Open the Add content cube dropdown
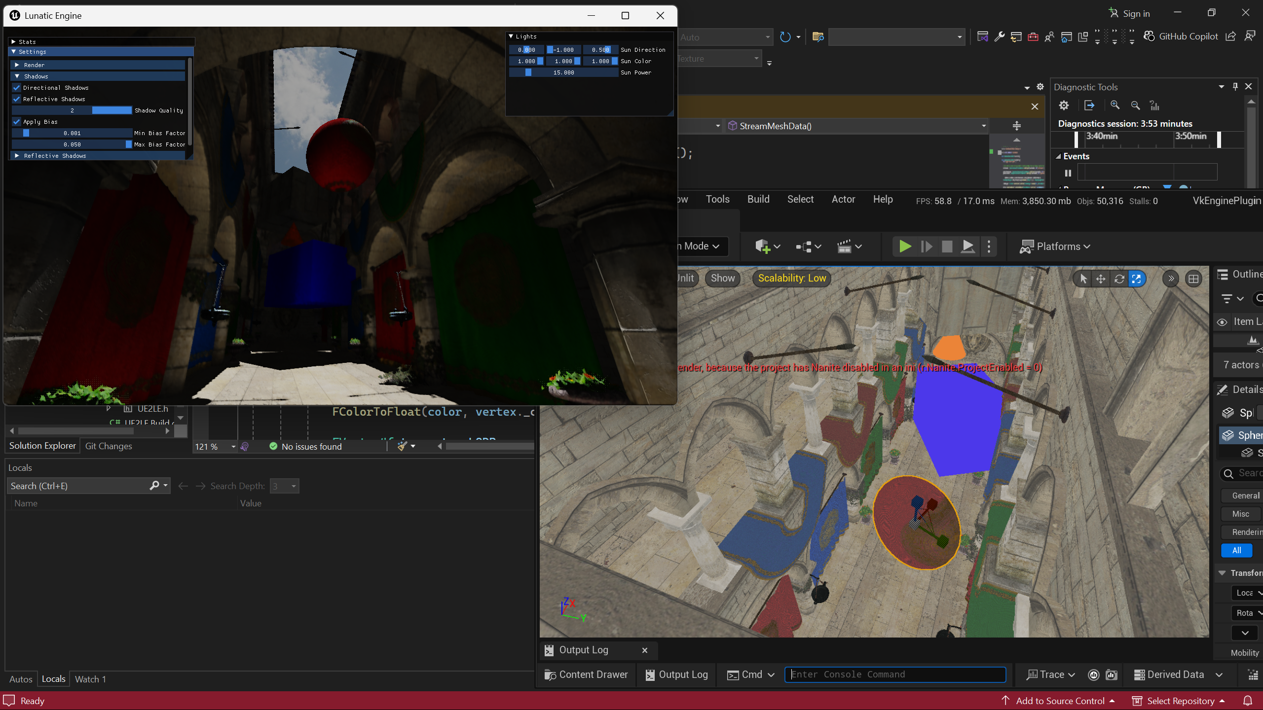This screenshot has width=1263, height=710. pyautogui.click(x=767, y=246)
